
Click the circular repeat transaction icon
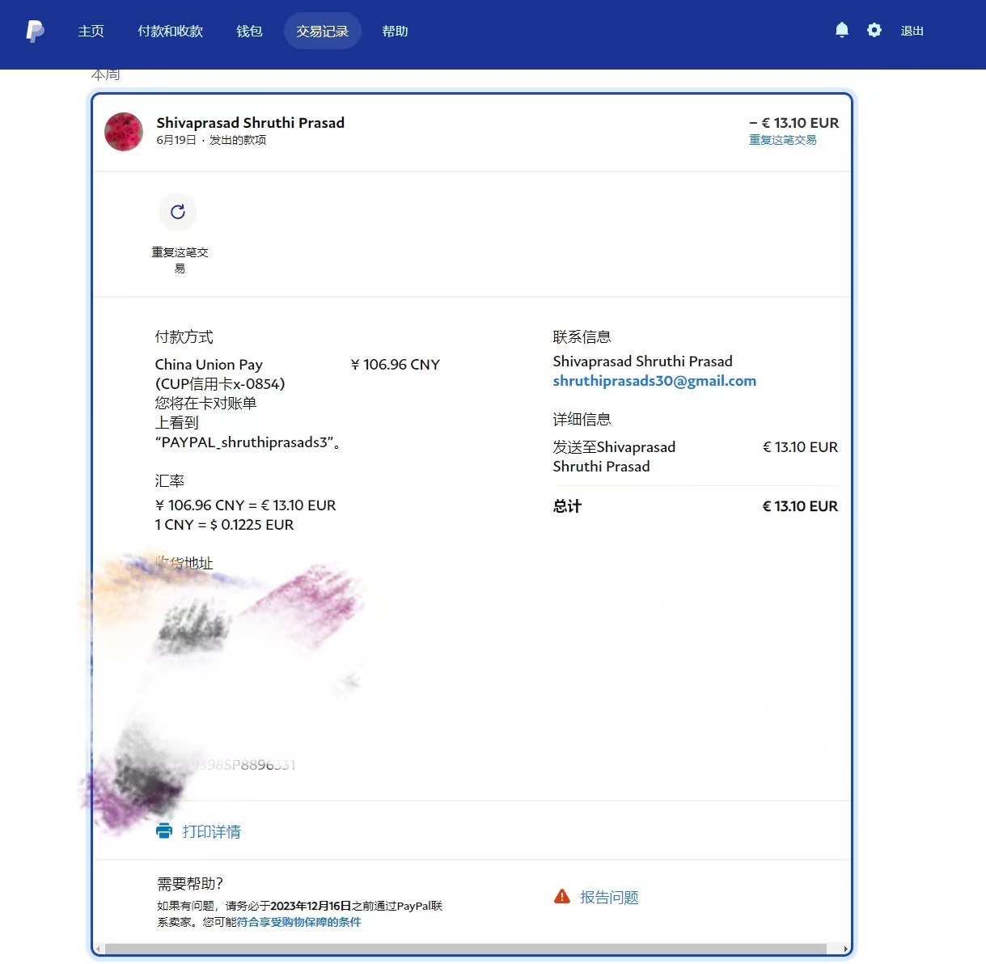coord(178,212)
